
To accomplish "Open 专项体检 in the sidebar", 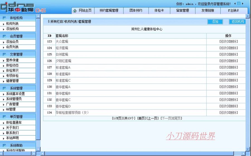I will click(12, 76).
